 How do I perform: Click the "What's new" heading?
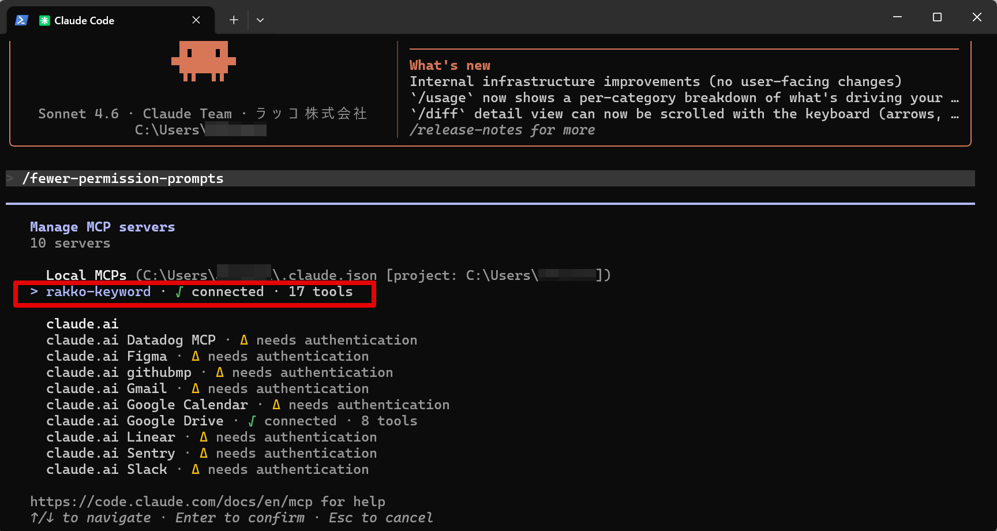click(x=450, y=65)
